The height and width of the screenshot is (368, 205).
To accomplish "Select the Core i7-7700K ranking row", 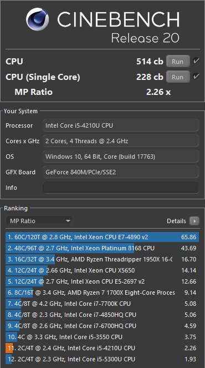I will pos(102,304).
